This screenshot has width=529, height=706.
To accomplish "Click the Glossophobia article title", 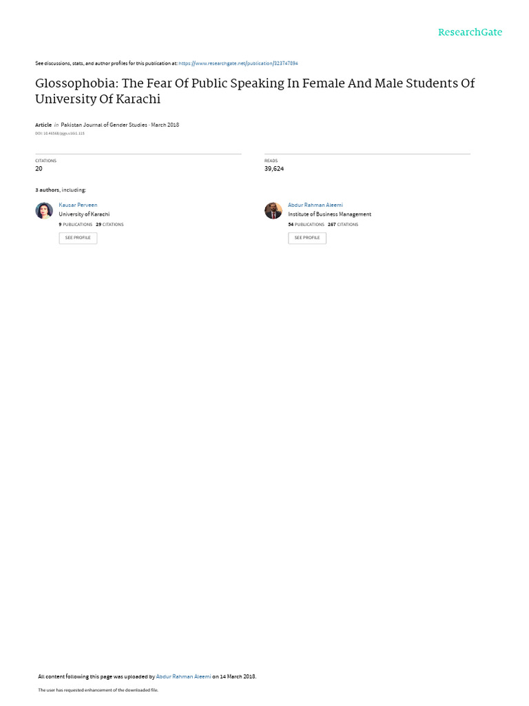I will [x=255, y=90].
